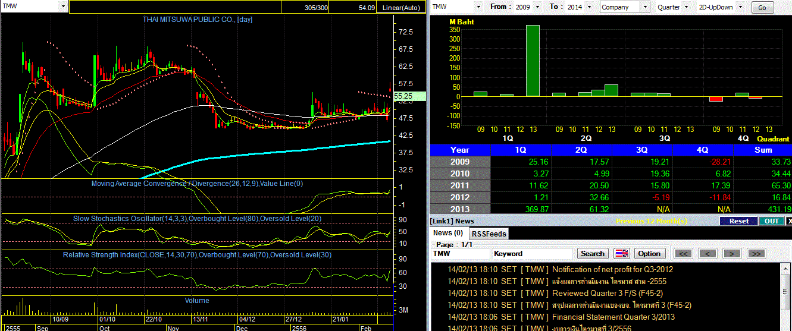Click the Volume panel label

tap(197, 301)
